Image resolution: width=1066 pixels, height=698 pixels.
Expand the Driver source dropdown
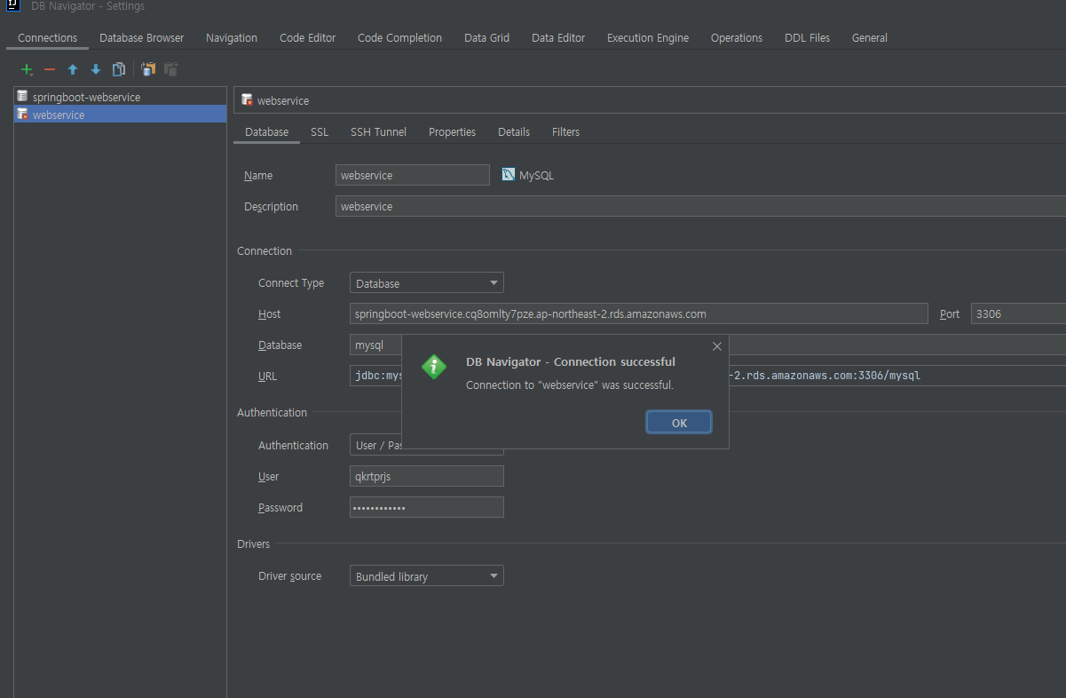(x=427, y=576)
